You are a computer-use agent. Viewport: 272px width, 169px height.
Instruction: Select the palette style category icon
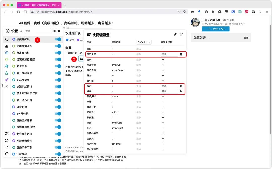pos(7,59)
